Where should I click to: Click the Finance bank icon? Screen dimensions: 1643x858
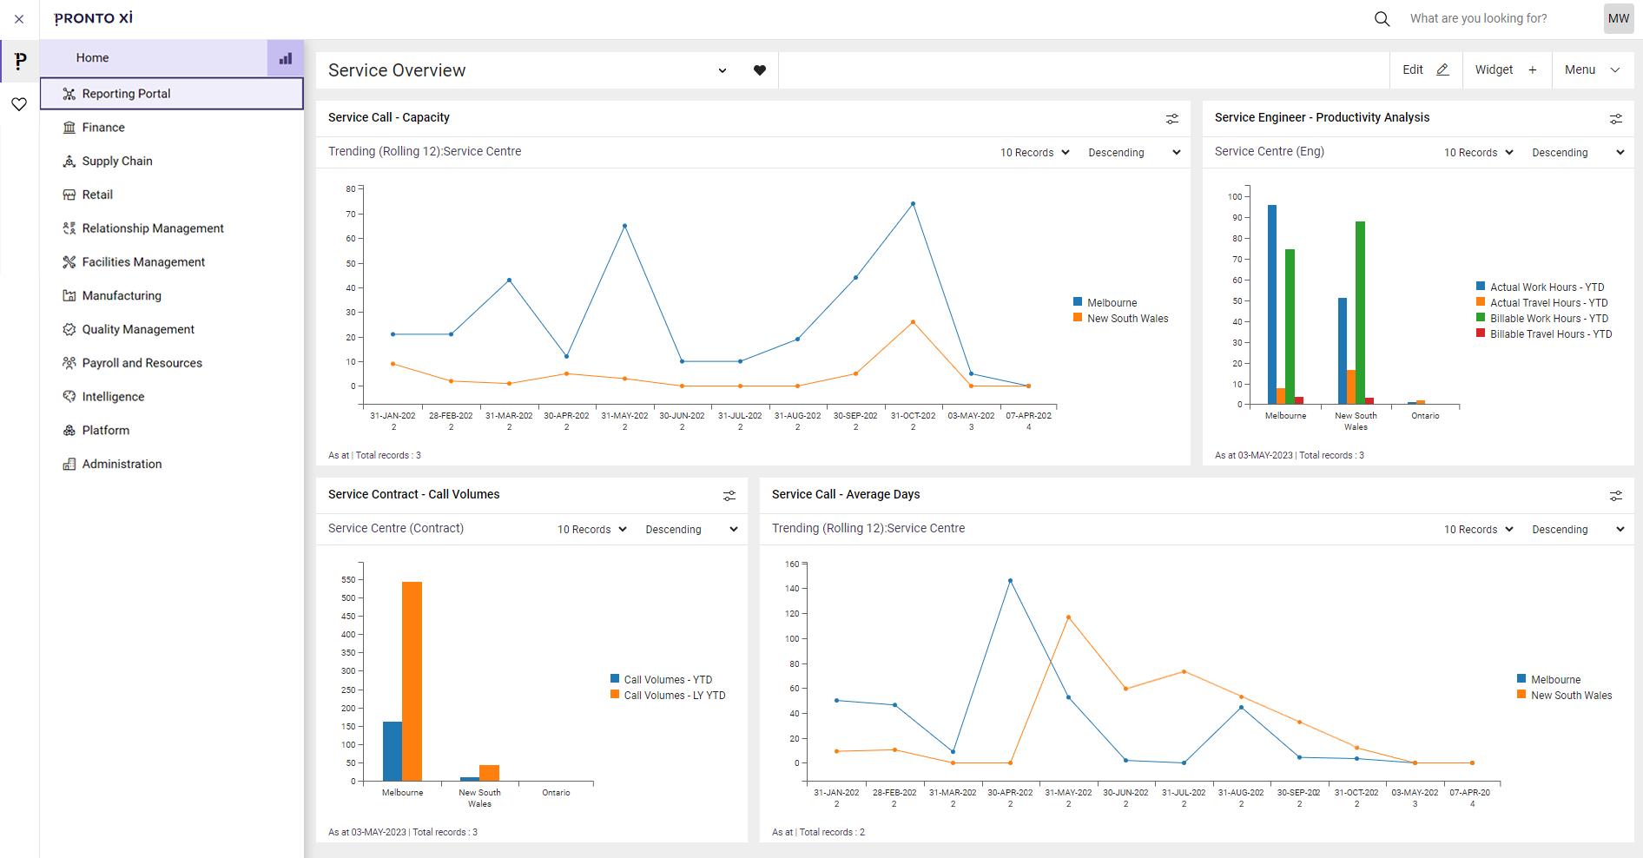[69, 128]
